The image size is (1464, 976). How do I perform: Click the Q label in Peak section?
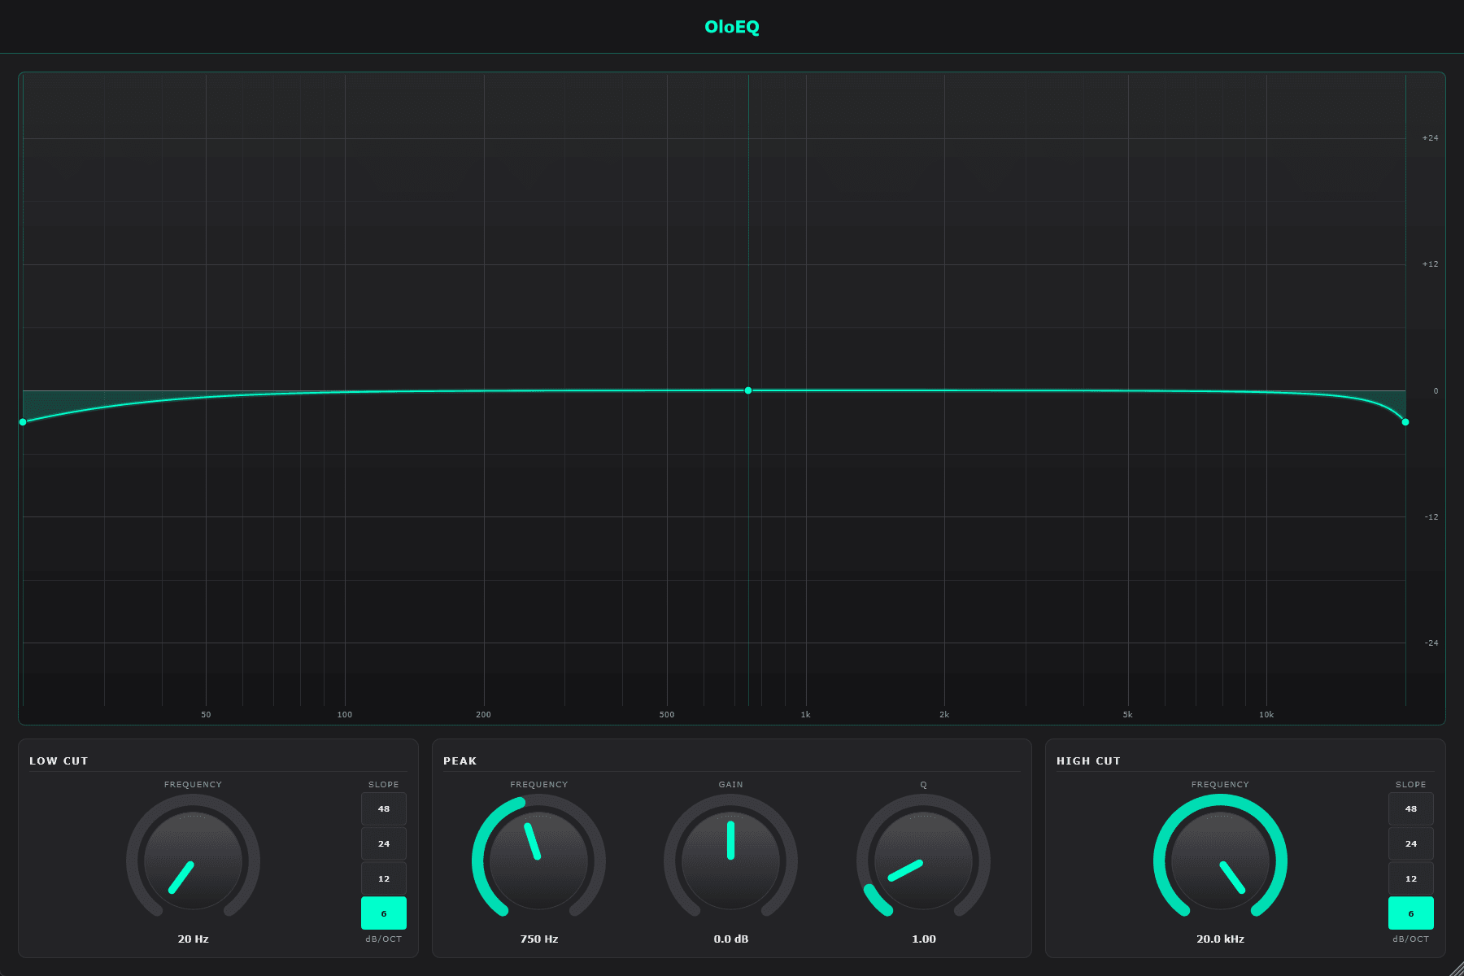coord(923,785)
